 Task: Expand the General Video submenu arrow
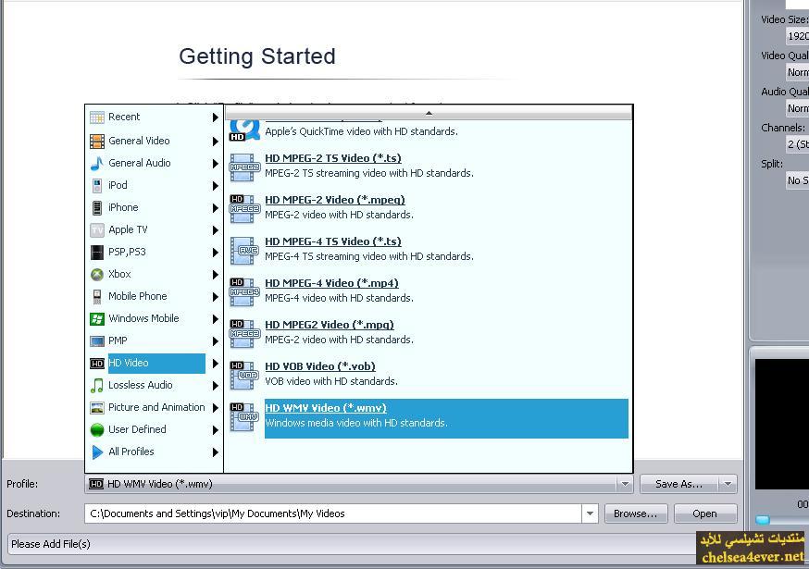tap(215, 142)
